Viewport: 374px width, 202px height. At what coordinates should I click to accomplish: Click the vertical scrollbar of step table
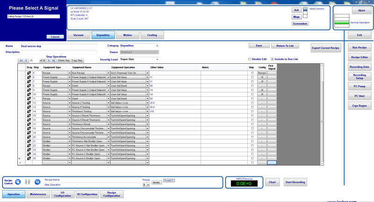pos(321,116)
